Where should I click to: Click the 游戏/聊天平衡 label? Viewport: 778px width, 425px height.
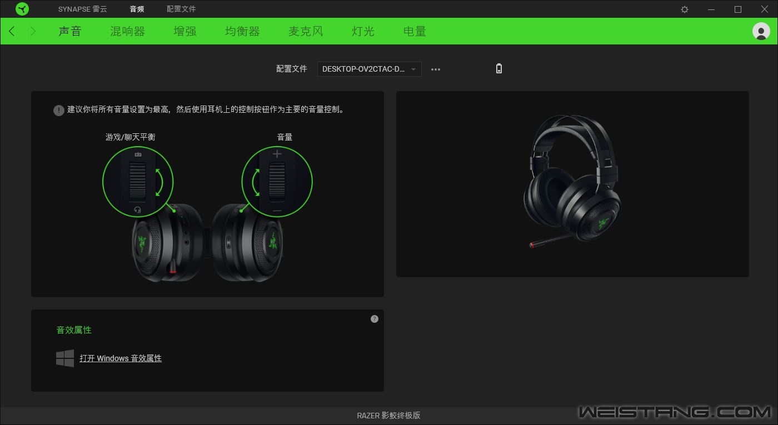point(131,137)
